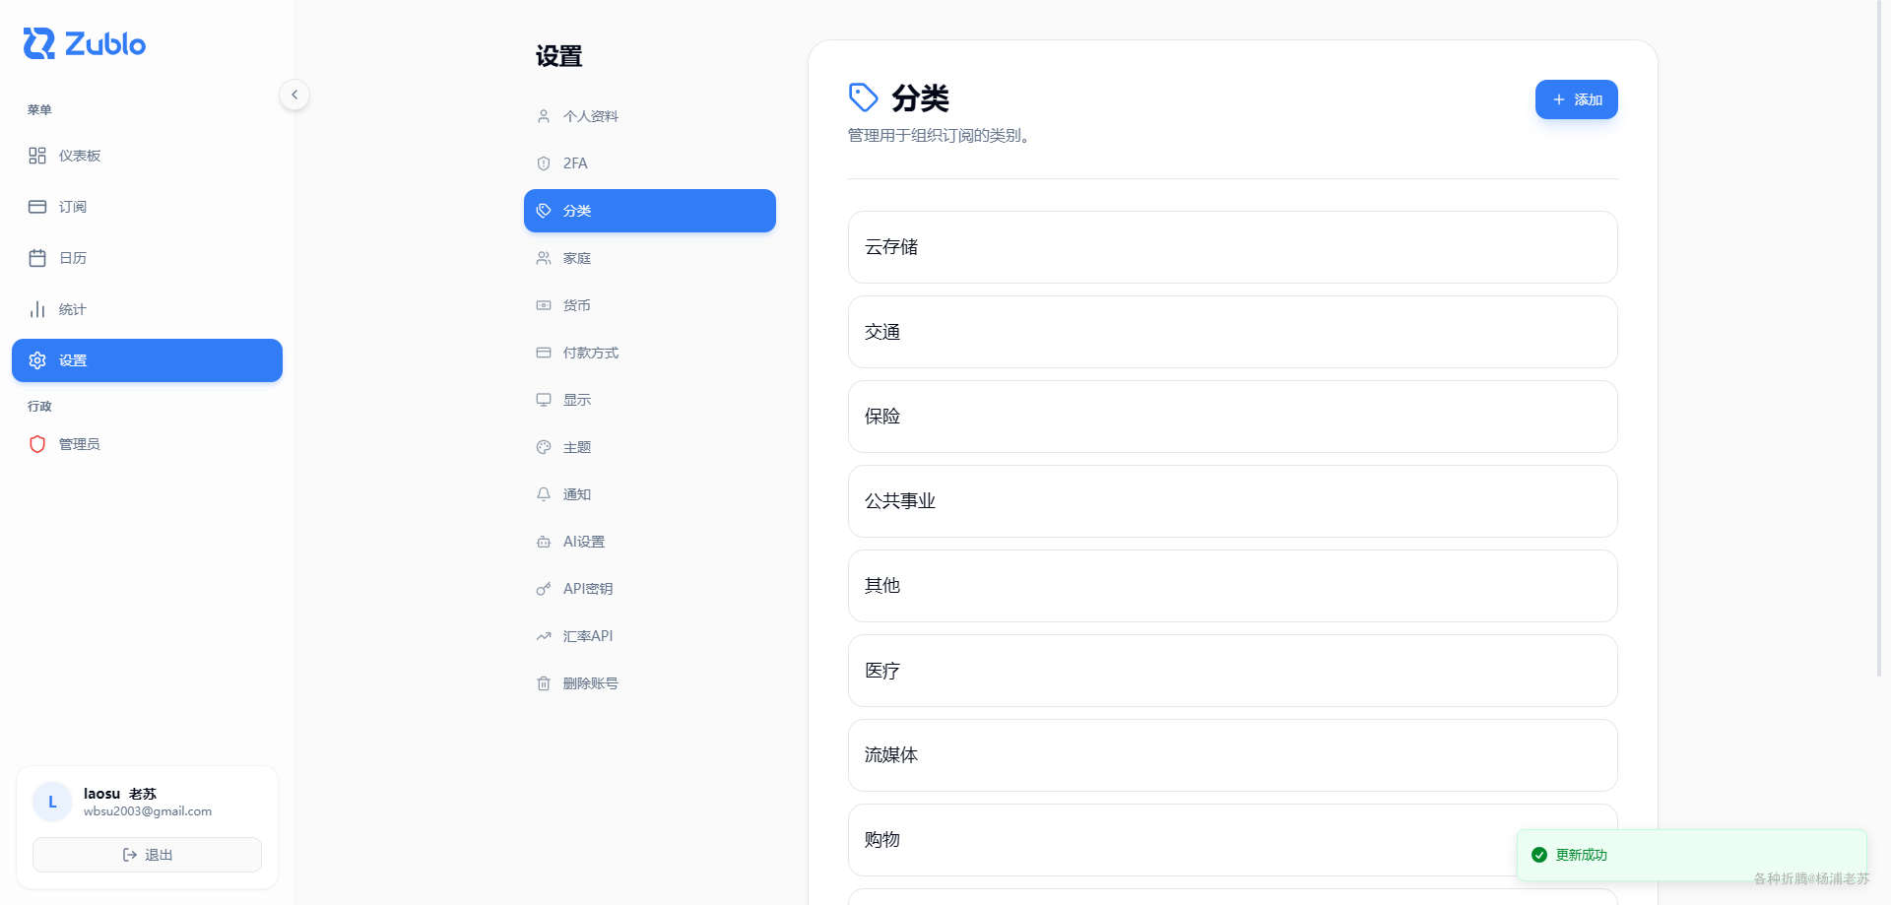This screenshot has width=1891, height=905.
Task: Click the 个人资料 person icon
Action: coord(544,116)
